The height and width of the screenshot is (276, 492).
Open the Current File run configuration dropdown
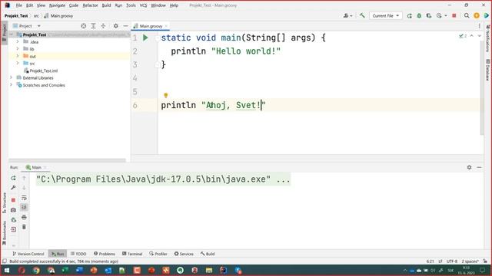pyautogui.click(x=386, y=15)
